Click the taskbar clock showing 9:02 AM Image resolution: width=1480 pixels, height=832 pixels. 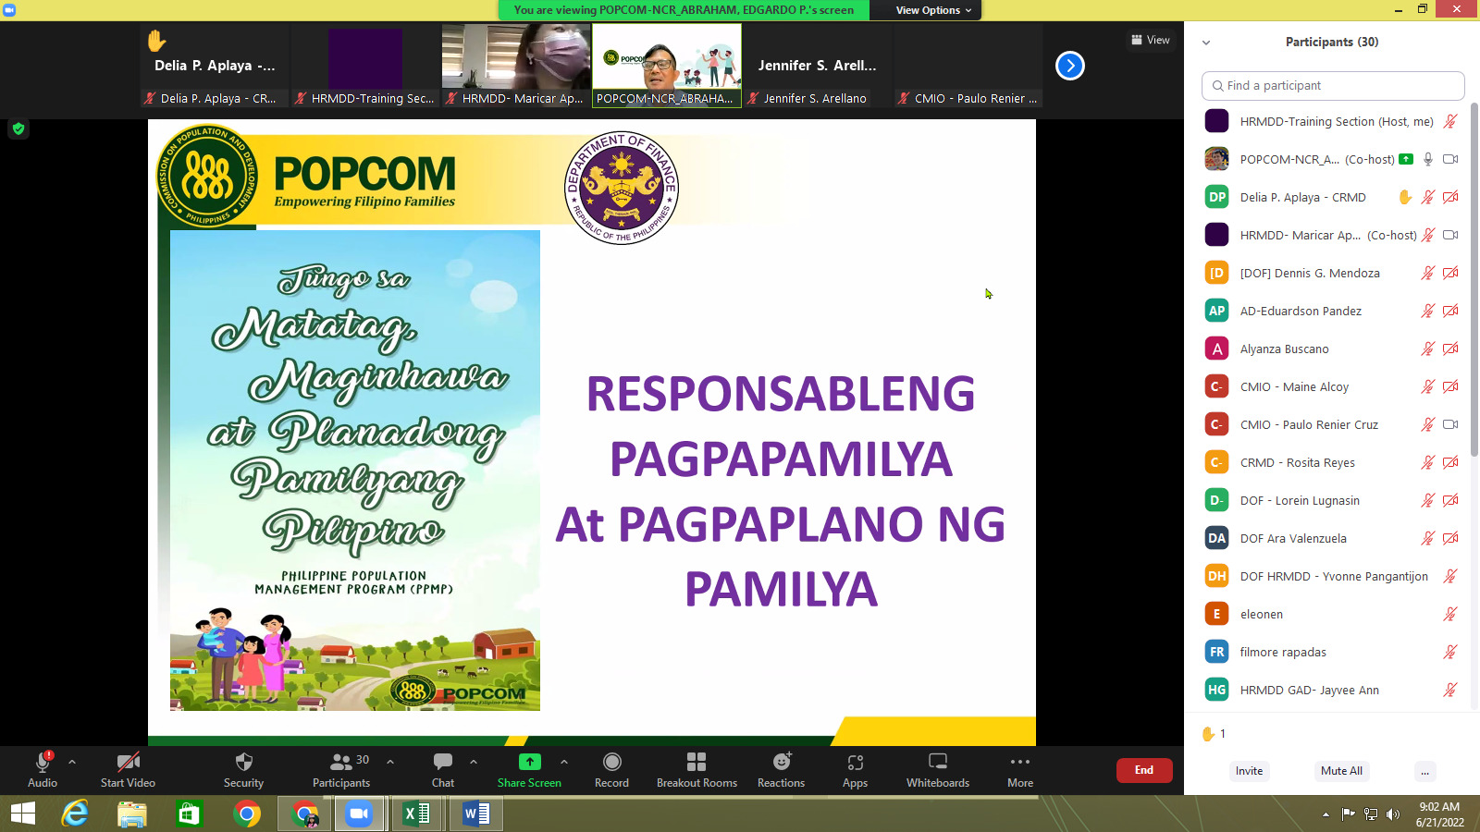[x=1440, y=814]
